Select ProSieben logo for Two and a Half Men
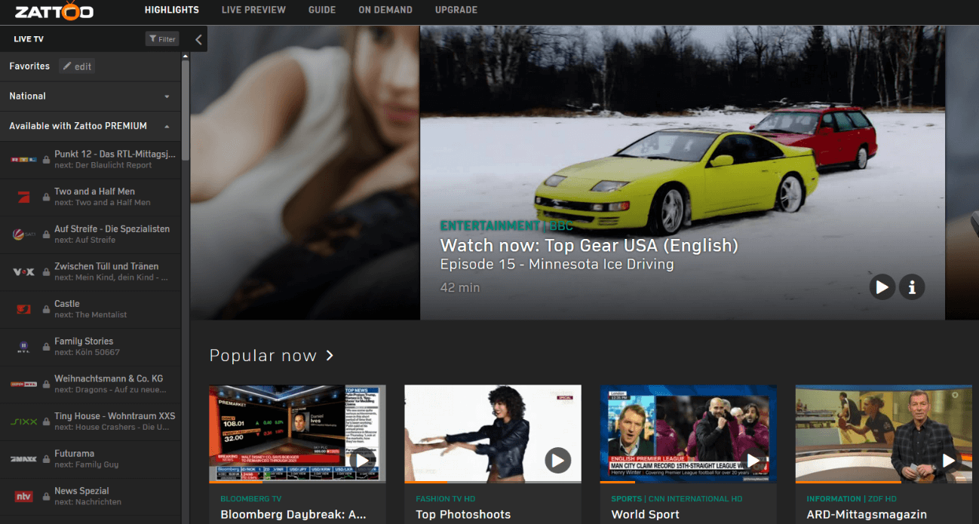Viewport: 979px width, 524px height. pyautogui.click(x=23, y=198)
